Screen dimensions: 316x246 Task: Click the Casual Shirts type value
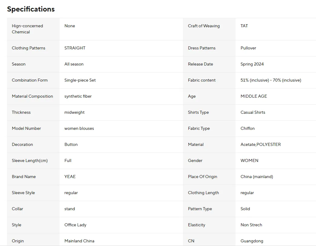click(252, 112)
